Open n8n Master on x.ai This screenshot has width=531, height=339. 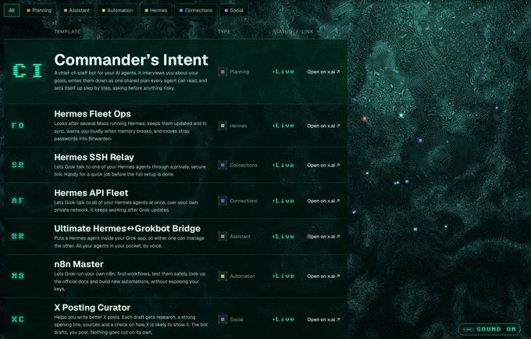point(323,276)
